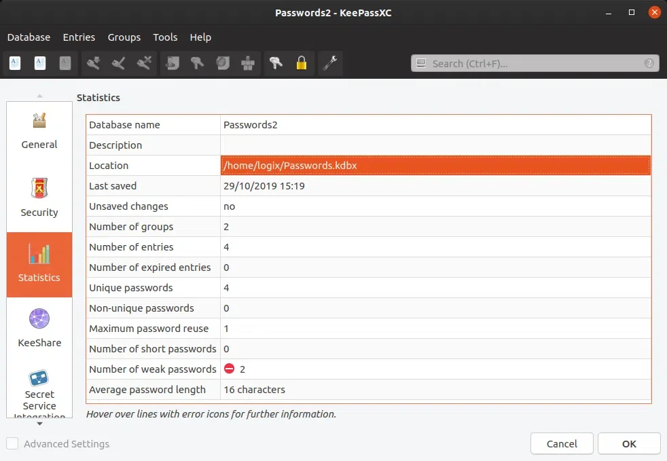Open settings via the wrench icon
667x461 pixels.
pyautogui.click(x=330, y=63)
